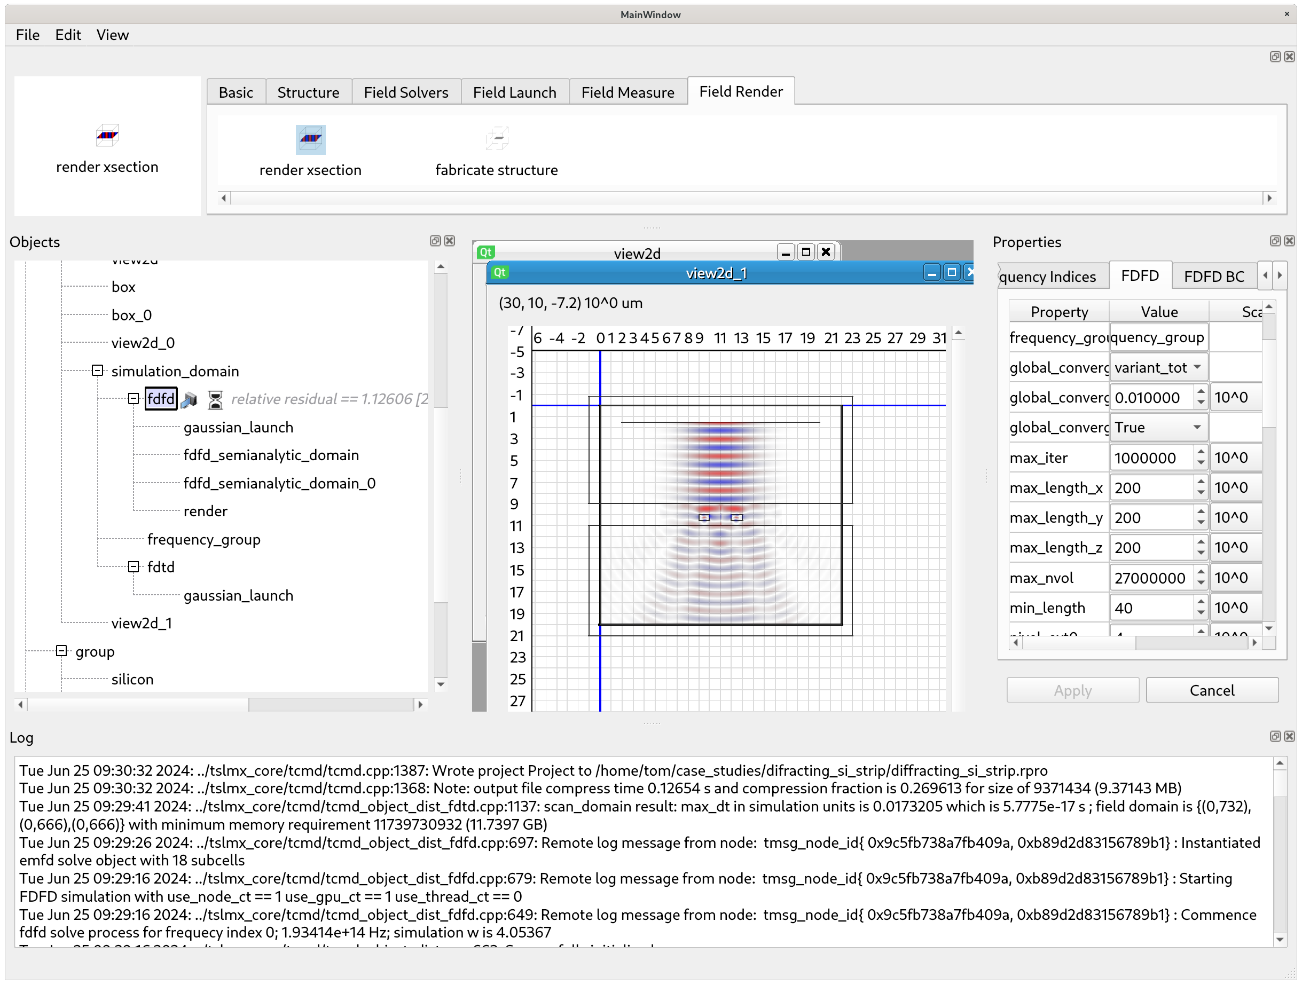Click the render xsection icon in Field Render tab
The width and height of the screenshot is (1302, 985).
tap(310, 139)
